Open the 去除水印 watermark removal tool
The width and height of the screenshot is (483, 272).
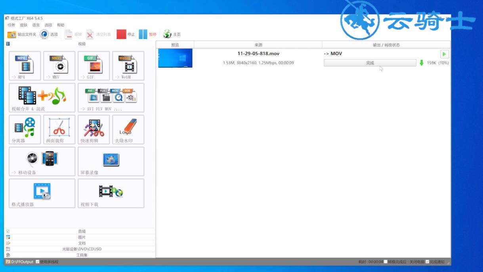pyautogui.click(x=128, y=129)
